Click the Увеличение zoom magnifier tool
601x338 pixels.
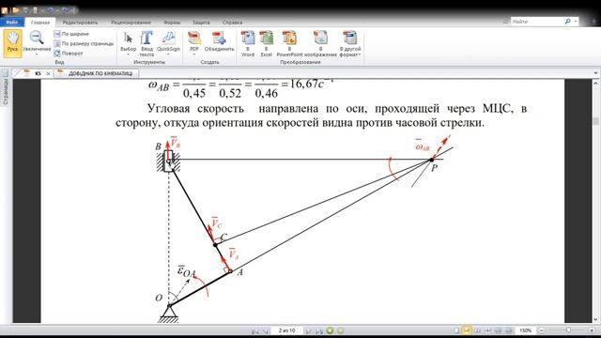coord(37,39)
